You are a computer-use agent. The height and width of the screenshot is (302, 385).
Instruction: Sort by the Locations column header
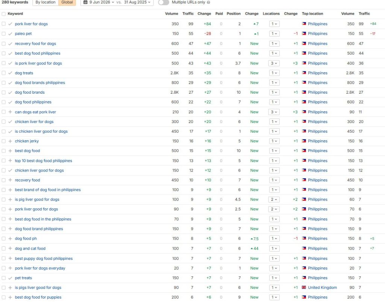click(271, 14)
